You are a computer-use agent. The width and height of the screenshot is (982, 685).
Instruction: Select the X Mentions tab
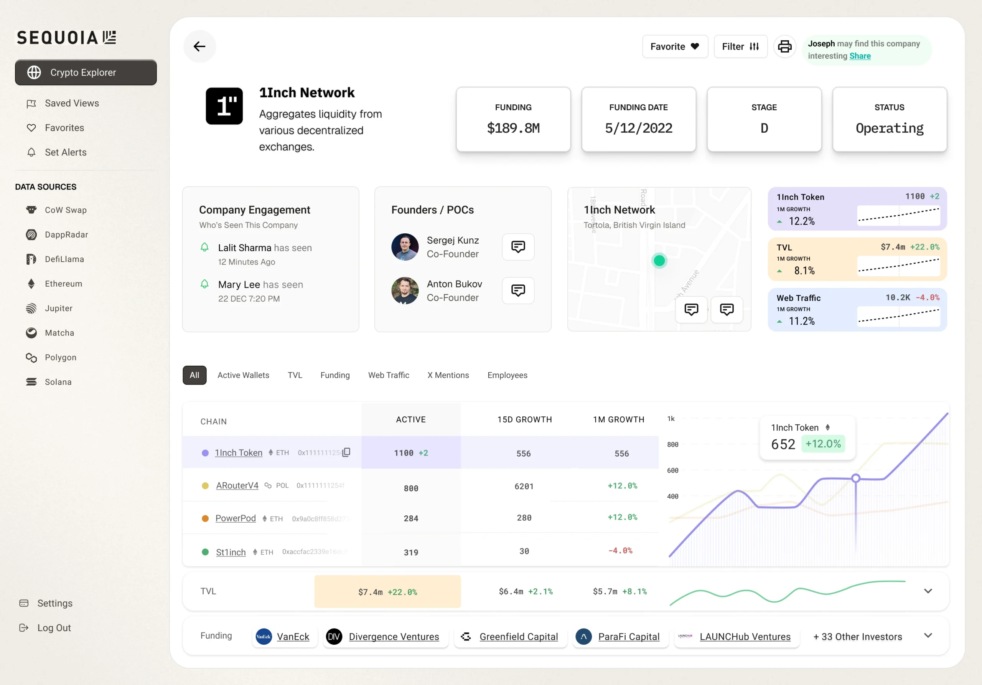coord(448,375)
